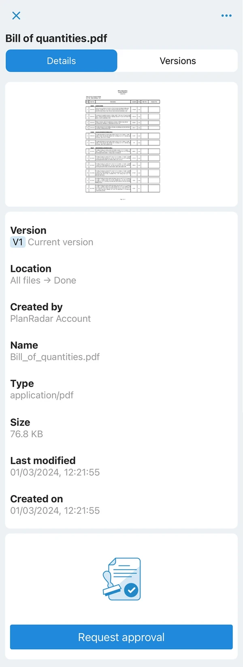The image size is (243, 667).
Task: Tap the Created on timestamp
Action: click(55, 510)
